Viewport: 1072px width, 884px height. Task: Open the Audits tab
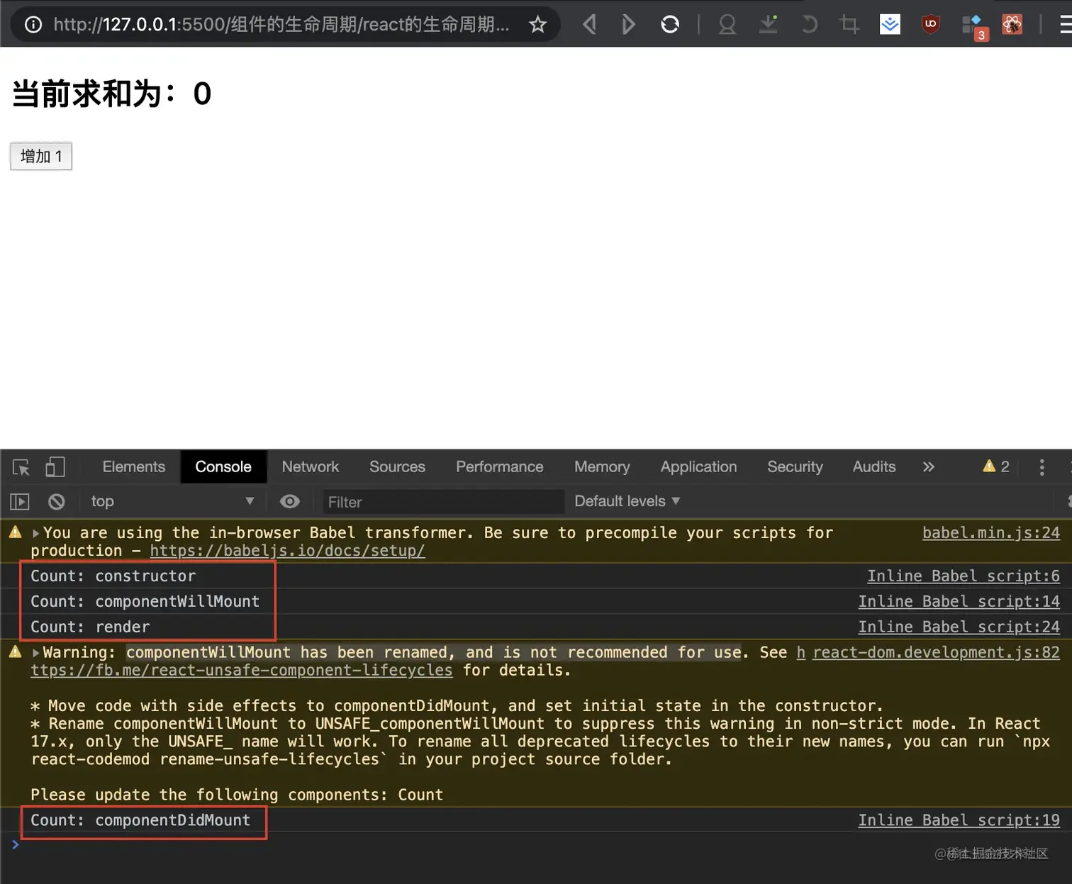tap(874, 466)
